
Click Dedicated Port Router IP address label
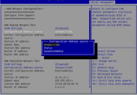click(x=16, y=87)
